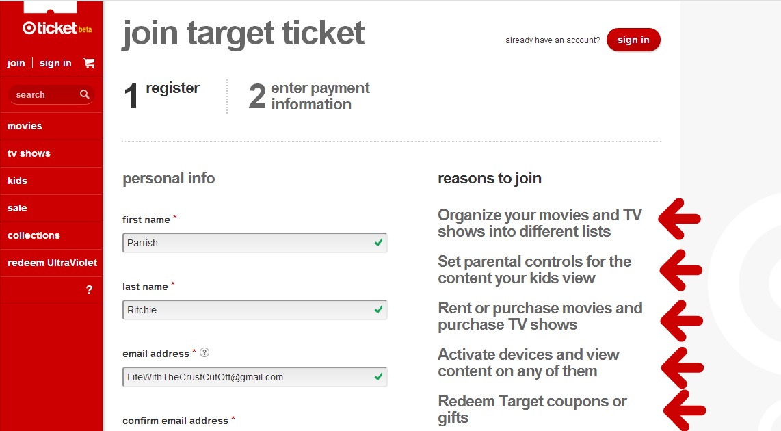Open the tv shows menu item
The height and width of the screenshot is (431, 781).
pyautogui.click(x=29, y=153)
